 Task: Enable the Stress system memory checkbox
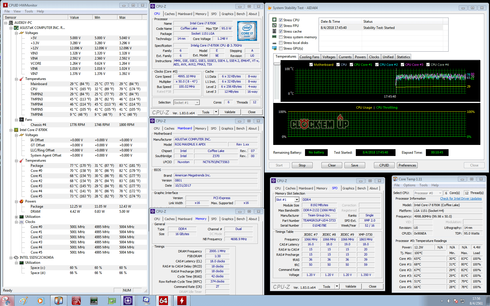pyautogui.click(x=281, y=37)
